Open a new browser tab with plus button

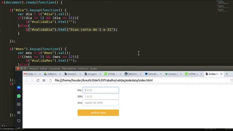pyautogui.click(x=227, y=74)
